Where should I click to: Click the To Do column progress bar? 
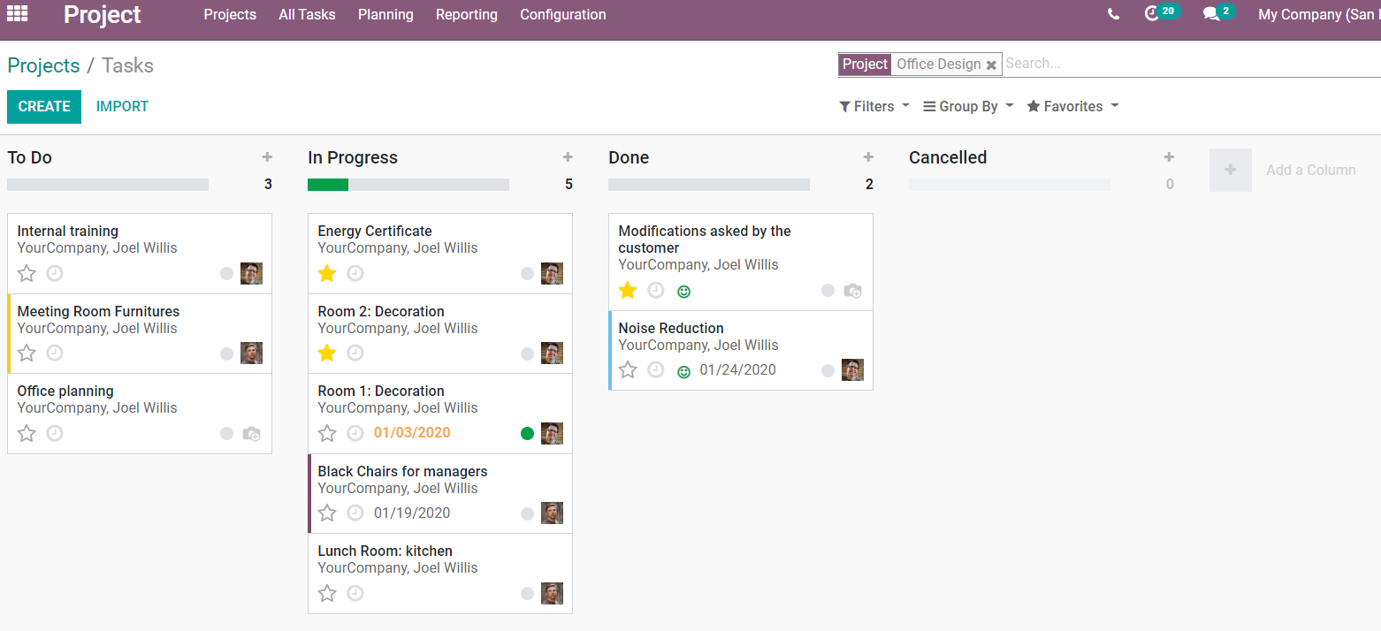tap(108, 185)
